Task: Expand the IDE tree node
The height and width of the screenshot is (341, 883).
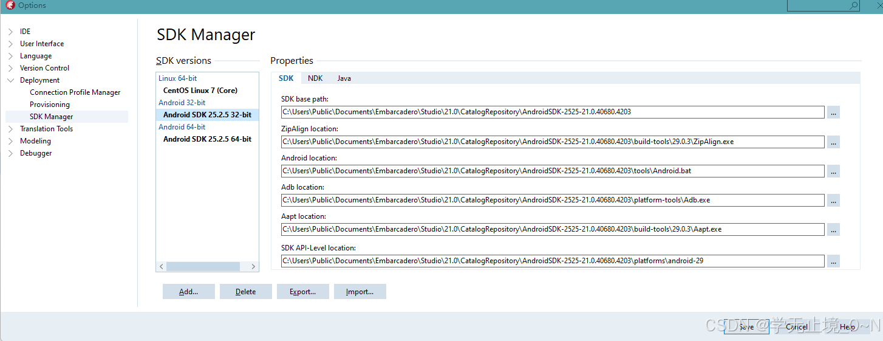Action: tap(10, 32)
